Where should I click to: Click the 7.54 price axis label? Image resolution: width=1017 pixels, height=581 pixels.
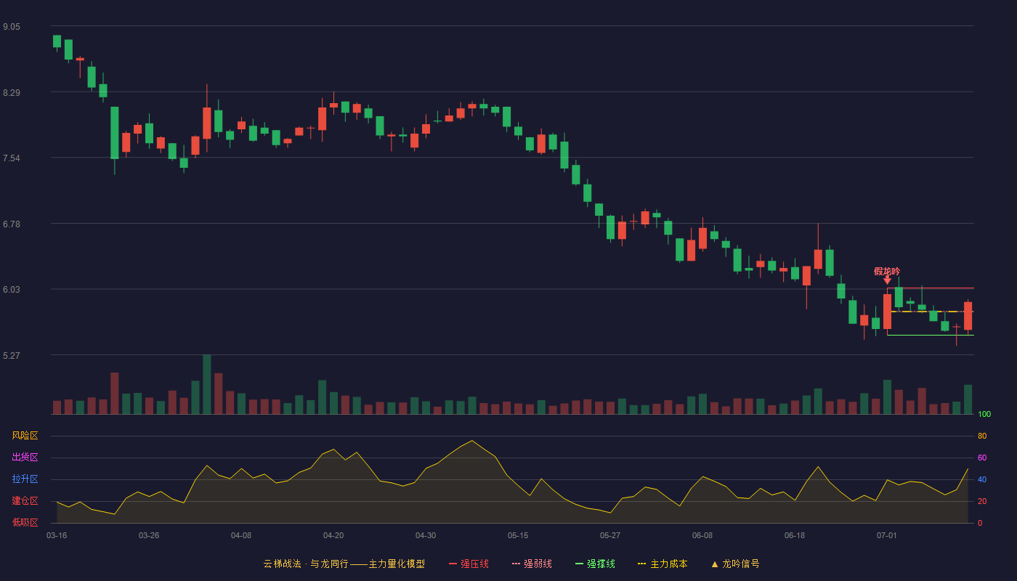[12, 158]
